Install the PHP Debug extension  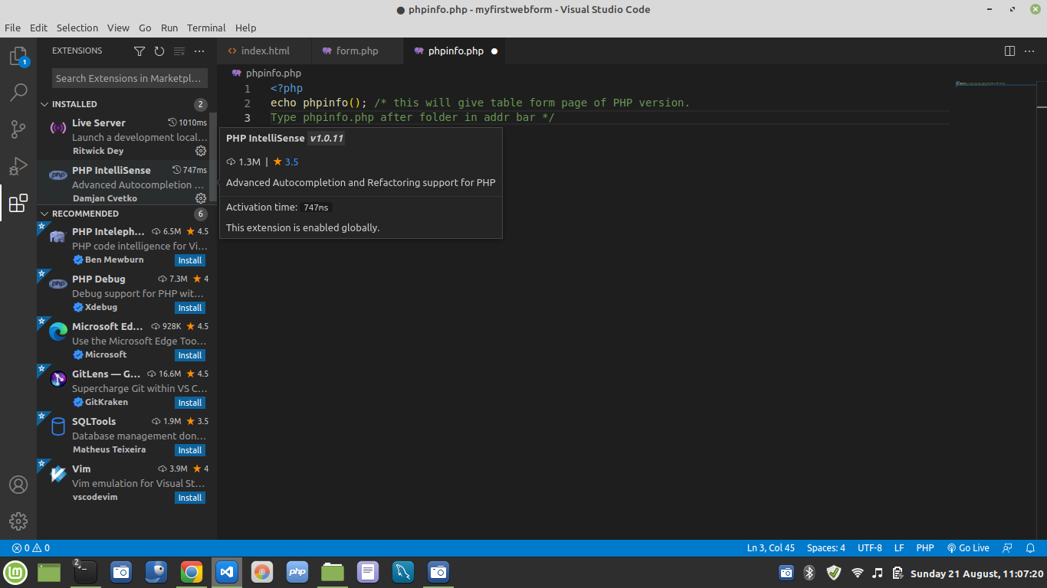point(189,308)
